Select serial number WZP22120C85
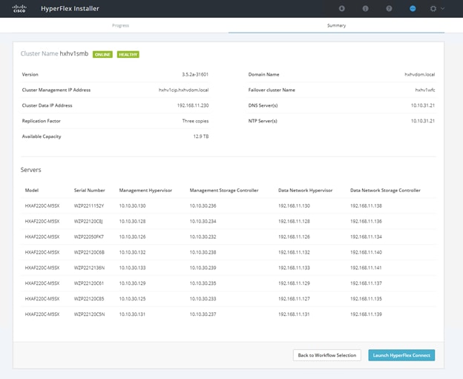The image size is (463, 379). (89, 299)
